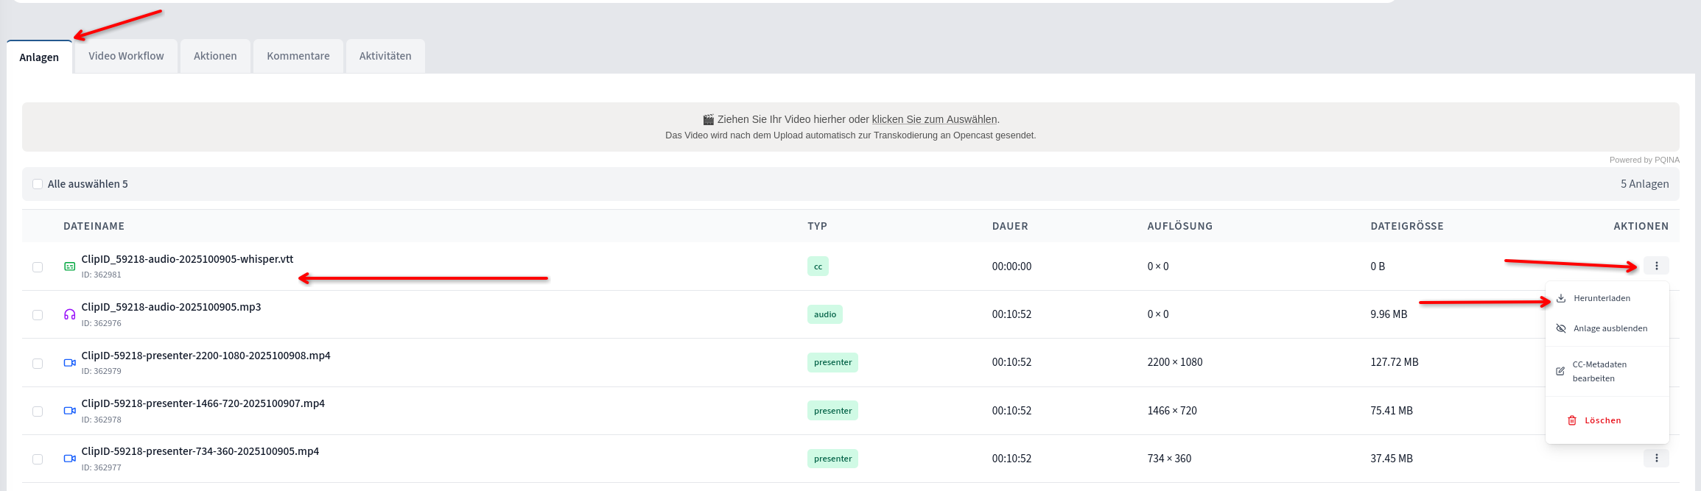Open the three-dot actions menu for whisper.vtt

pyautogui.click(x=1655, y=266)
